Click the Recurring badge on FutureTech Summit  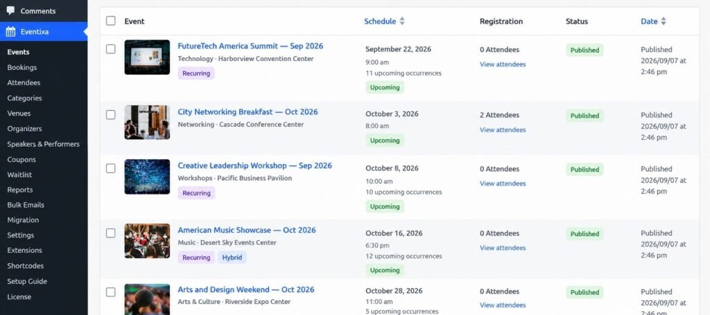196,73
